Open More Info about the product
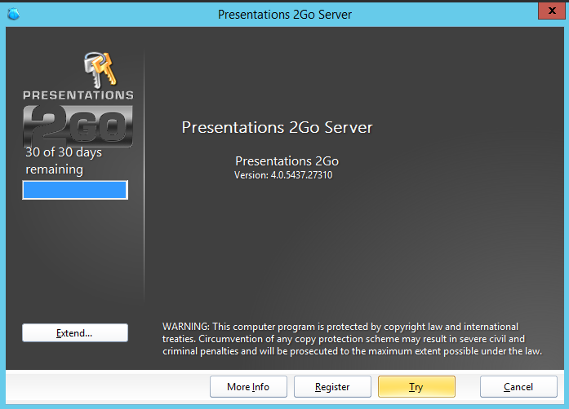This screenshot has height=409, width=569. pos(247,387)
